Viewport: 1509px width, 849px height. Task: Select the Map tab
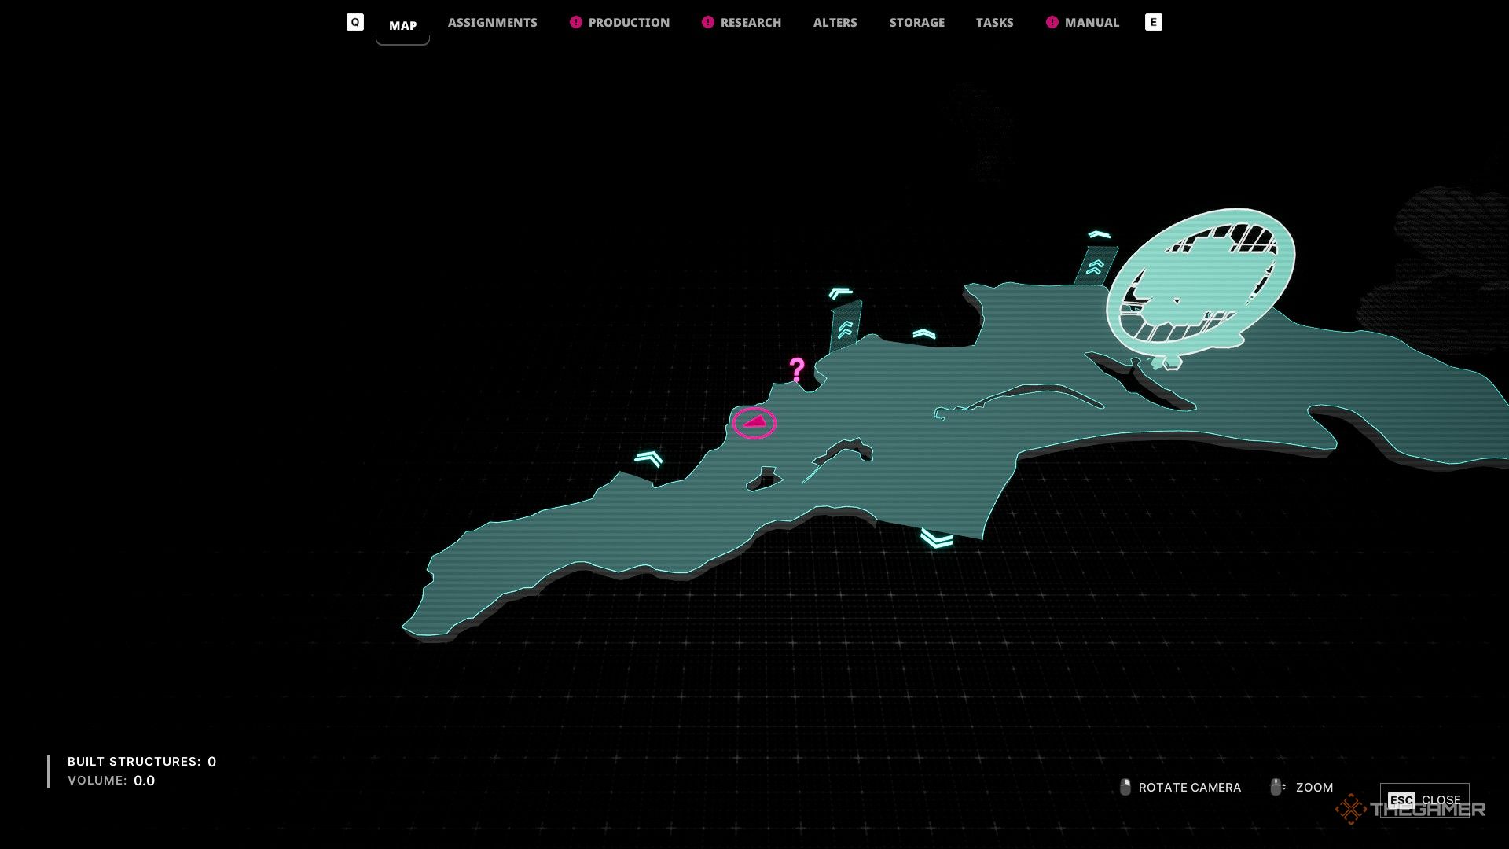pyautogui.click(x=402, y=26)
